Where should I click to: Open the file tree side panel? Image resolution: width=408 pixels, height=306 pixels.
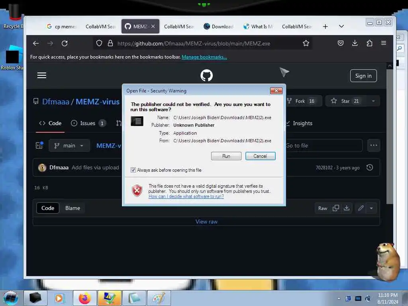click(x=39, y=145)
